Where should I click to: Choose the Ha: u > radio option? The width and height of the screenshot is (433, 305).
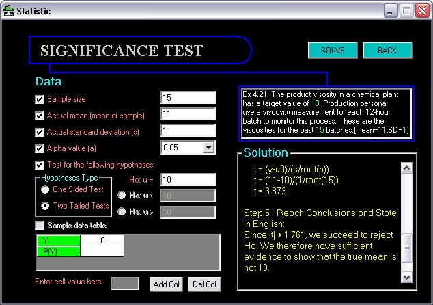coord(122,211)
